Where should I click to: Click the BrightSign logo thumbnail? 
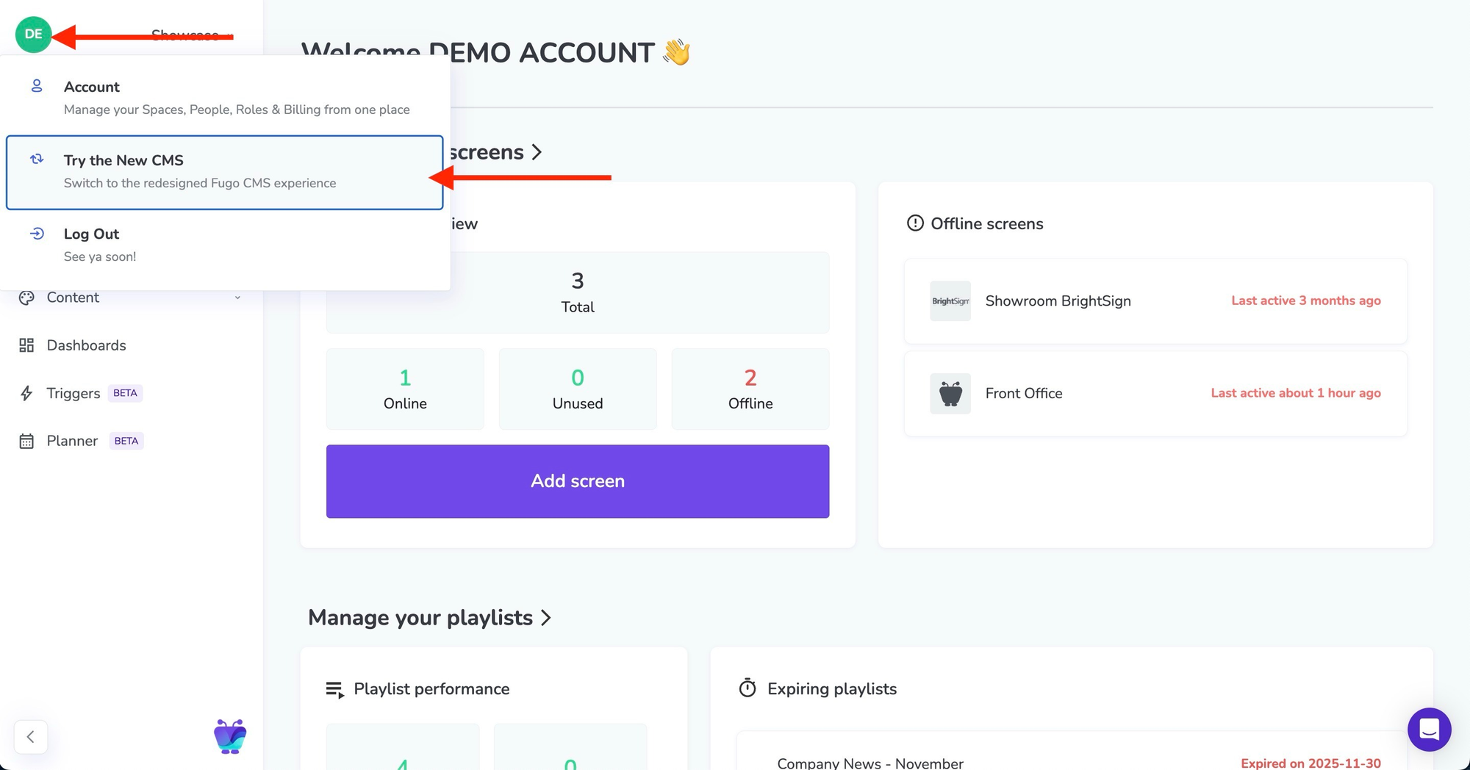click(950, 301)
